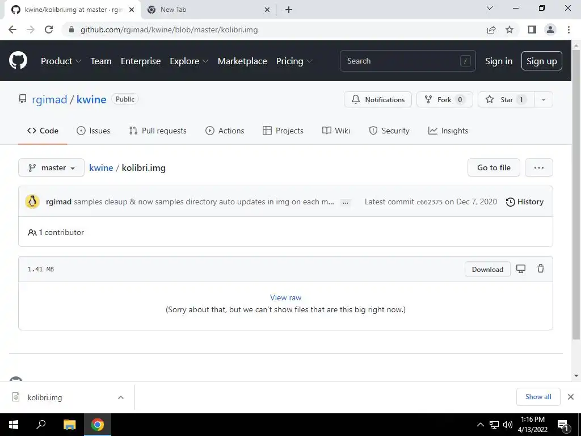Viewport: 581px width, 436px height.
Task: Switch to the Code tab
Action: click(43, 131)
